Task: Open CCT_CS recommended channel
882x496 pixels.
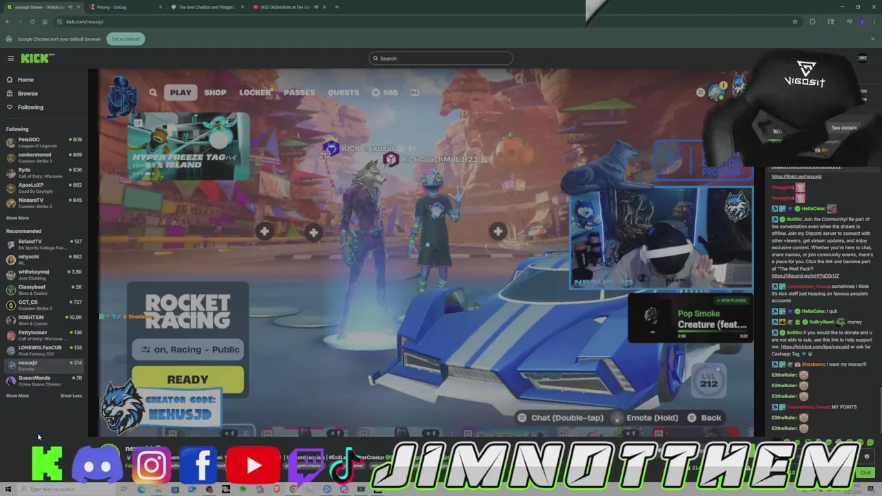Action: tap(43, 305)
